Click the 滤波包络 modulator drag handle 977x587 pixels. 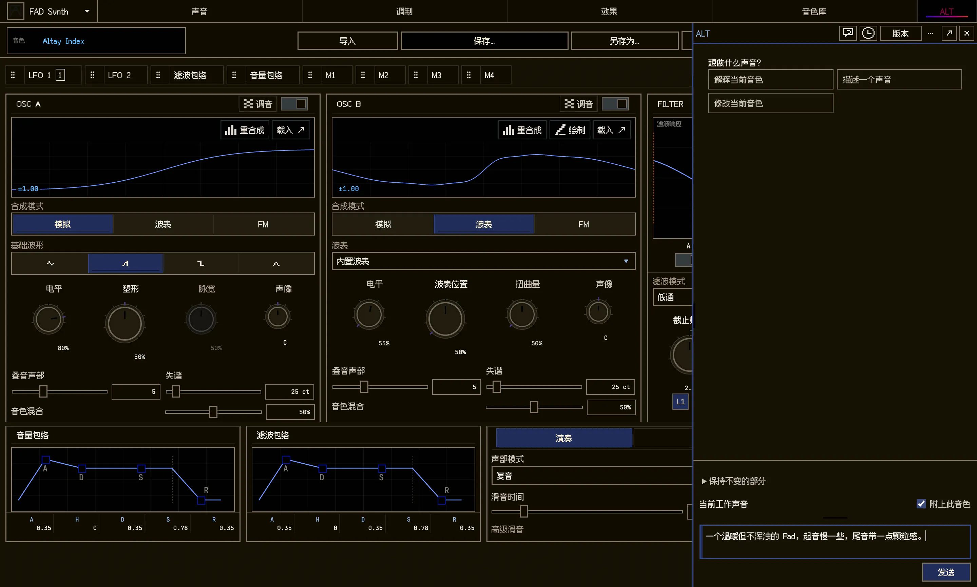pos(158,75)
